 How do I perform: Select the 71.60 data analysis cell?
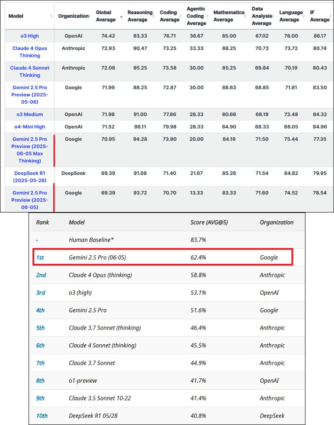[262, 193]
